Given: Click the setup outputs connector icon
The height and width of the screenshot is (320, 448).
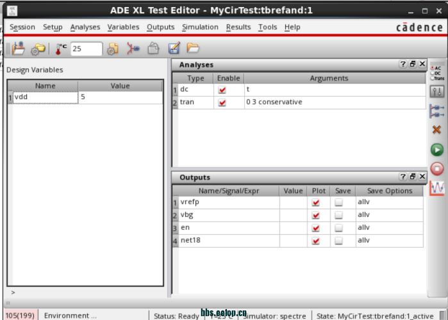Looking at the screenshot, I should (x=437, y=111).
